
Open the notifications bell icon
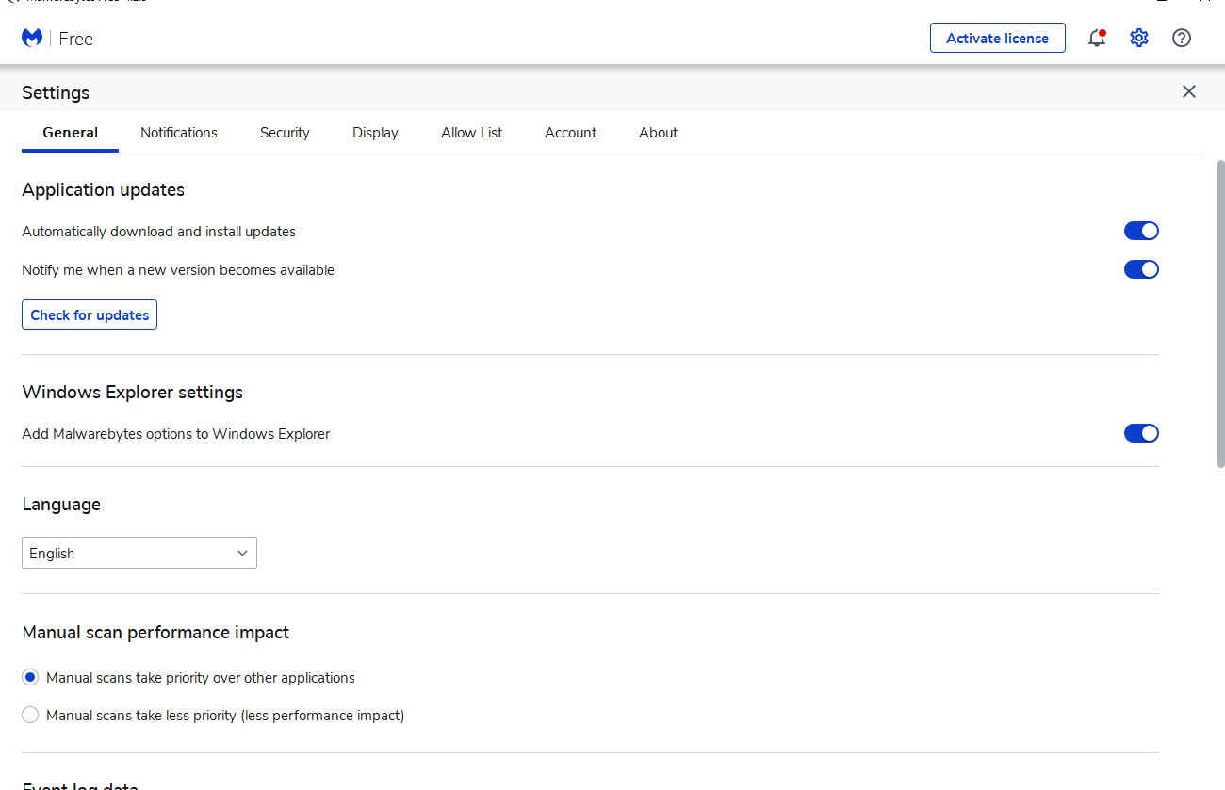click(1096, 38)
